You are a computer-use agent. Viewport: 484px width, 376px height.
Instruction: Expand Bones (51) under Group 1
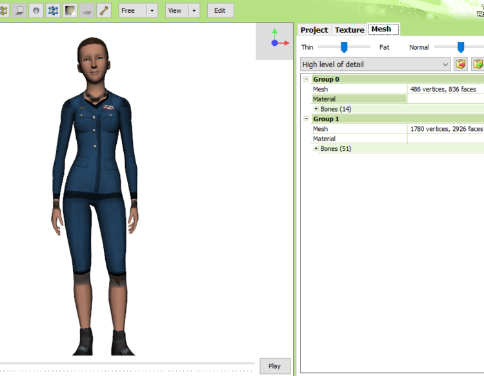tap(316, 148)
